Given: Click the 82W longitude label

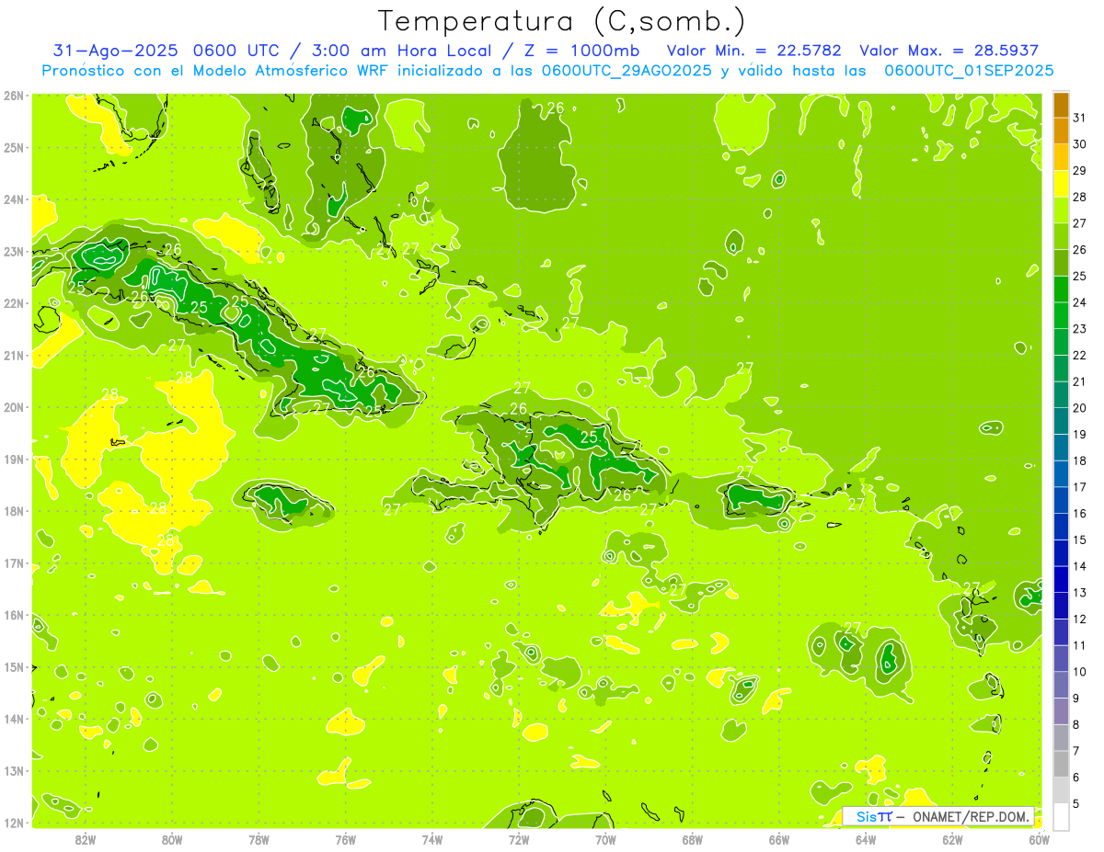Looking at the screenshot, I should 86,840.
